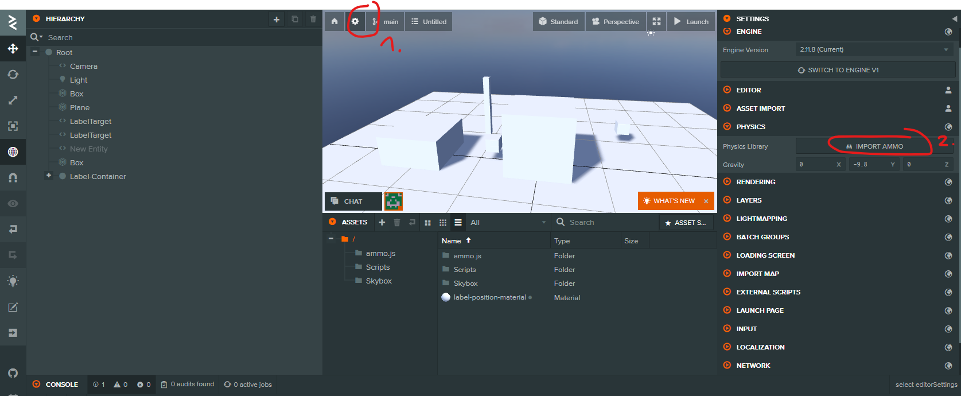Click the Gravity Y value field
The width and height of the screenshot is (961, 396).
coord(873,165)
